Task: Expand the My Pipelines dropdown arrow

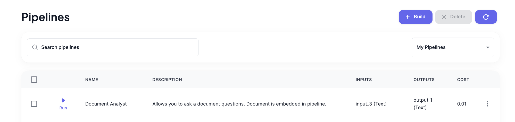Action: click(x=487, y=47)
